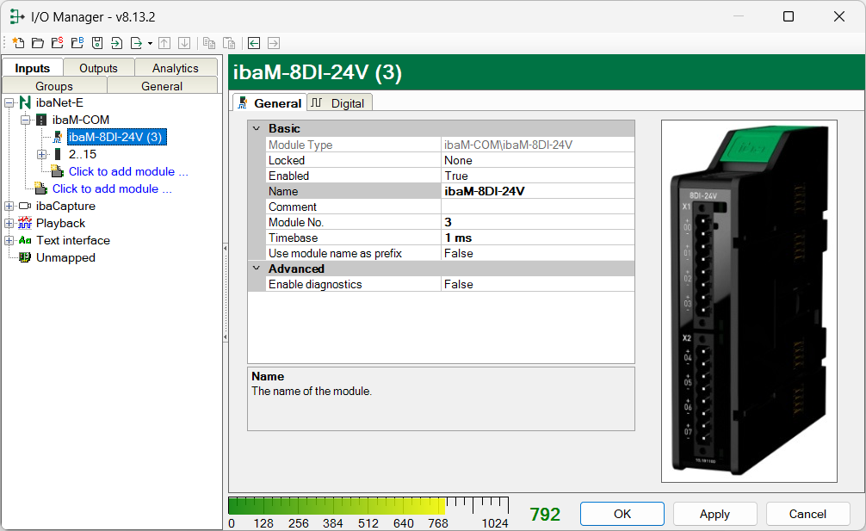Click open folder icon with blue B
This screenshot has height=531, width=866.
coord(77,43)
